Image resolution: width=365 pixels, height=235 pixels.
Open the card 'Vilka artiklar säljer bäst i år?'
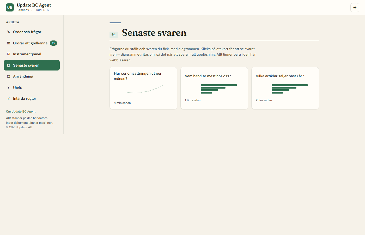click(x=285, y=88)
